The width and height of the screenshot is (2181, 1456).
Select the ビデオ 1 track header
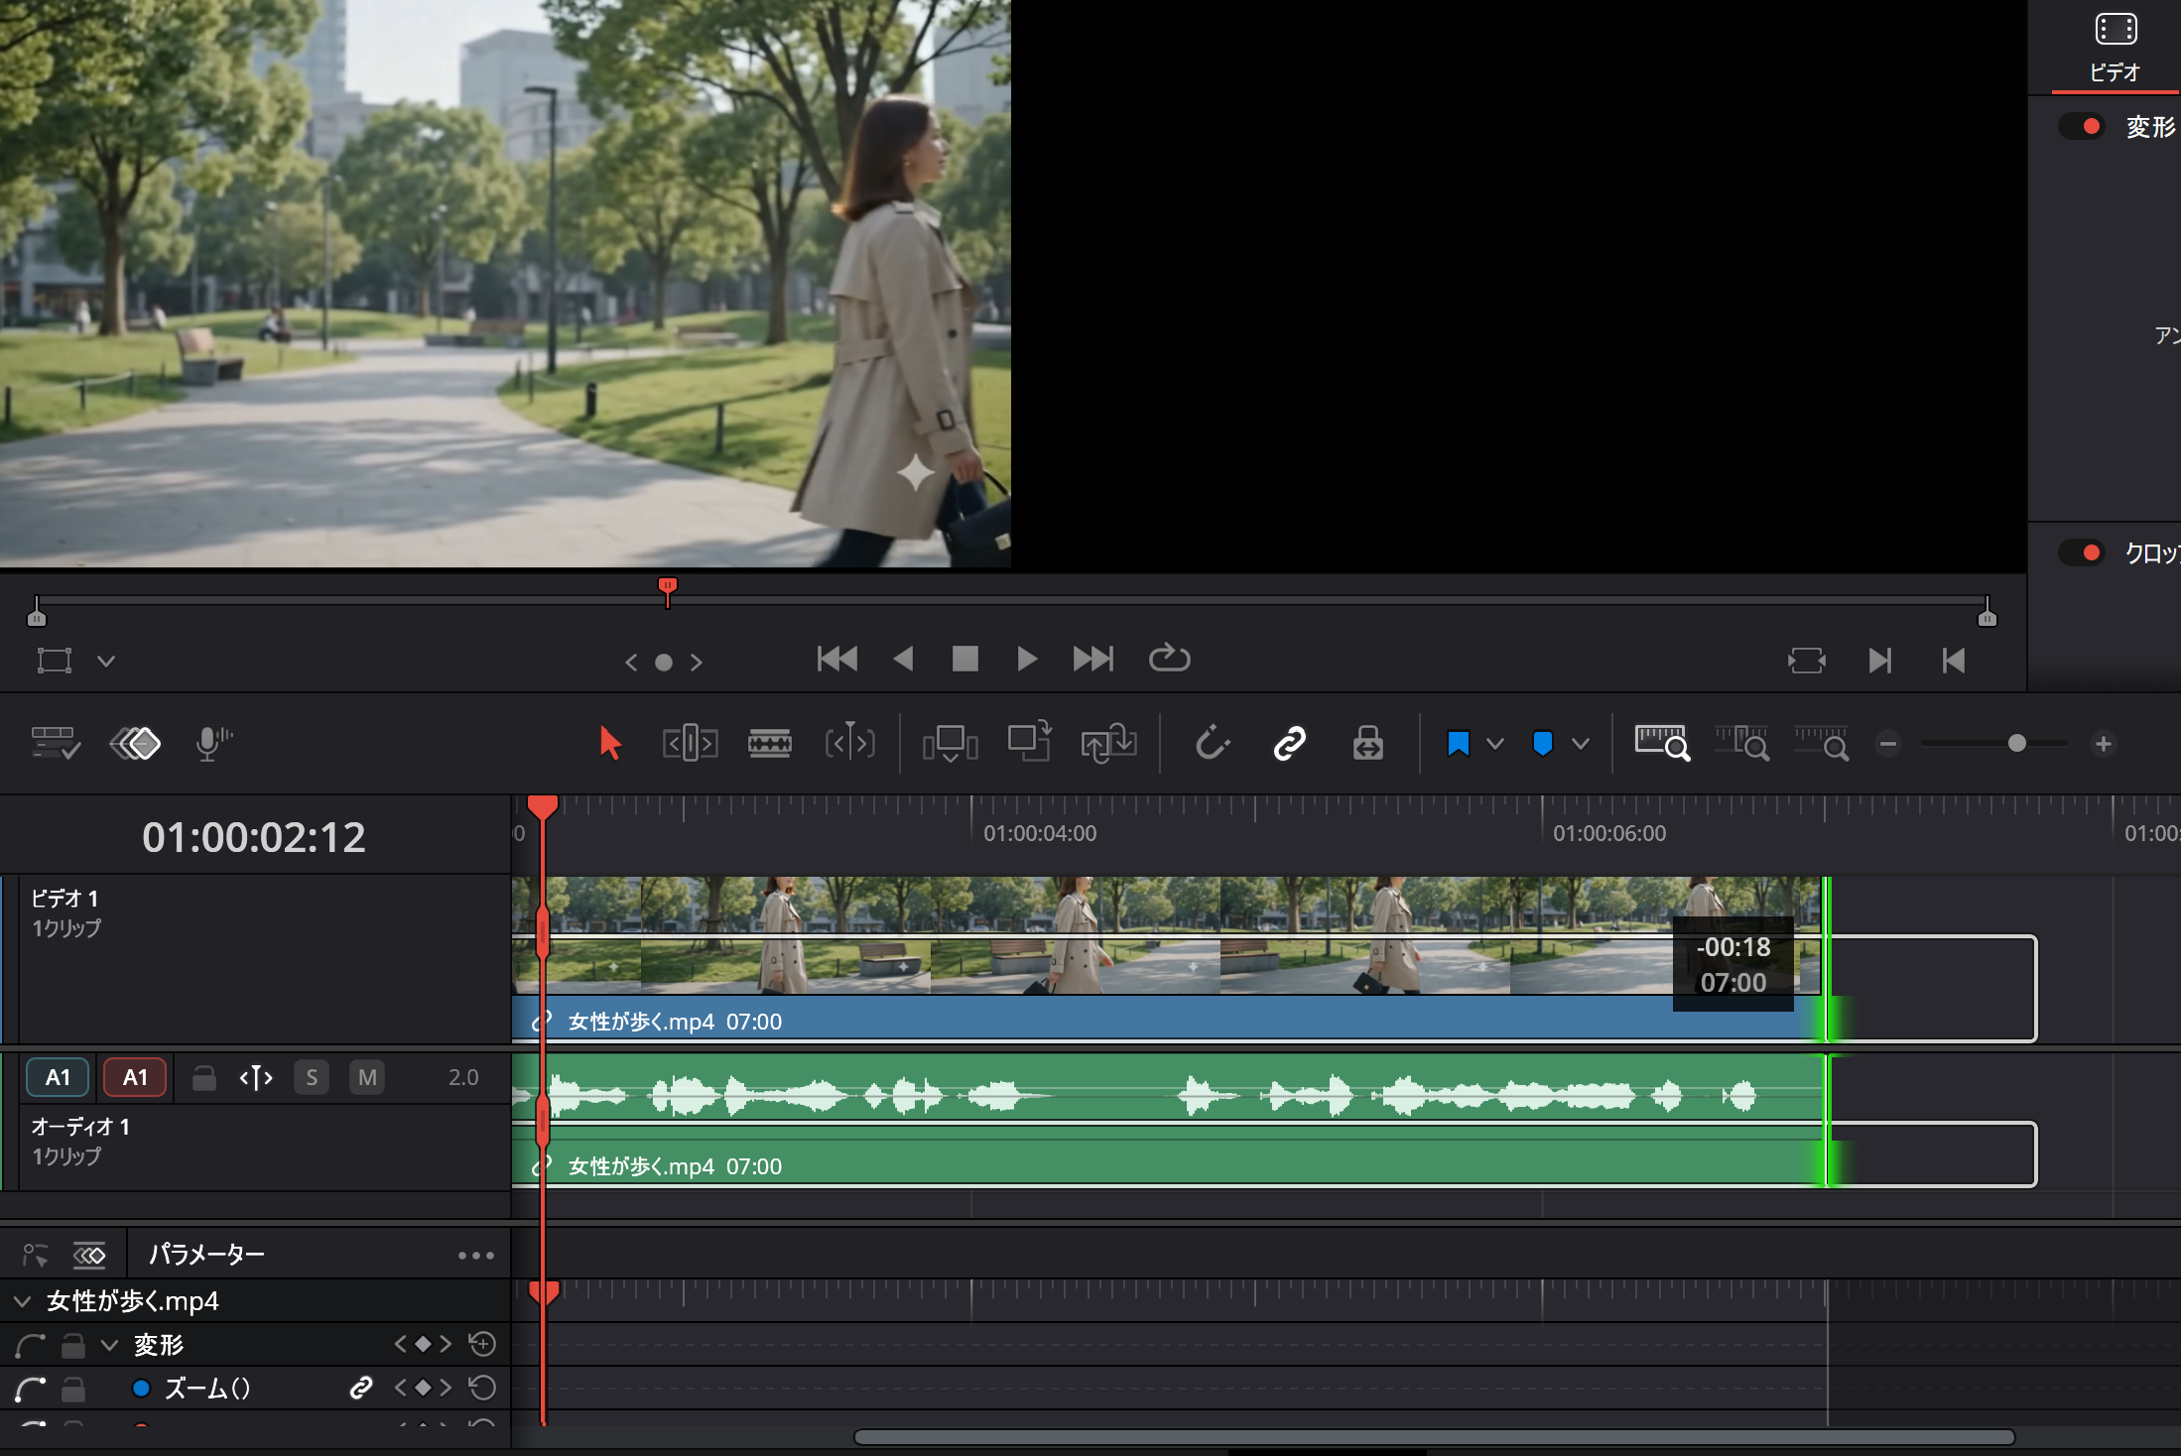coord(256,958)
